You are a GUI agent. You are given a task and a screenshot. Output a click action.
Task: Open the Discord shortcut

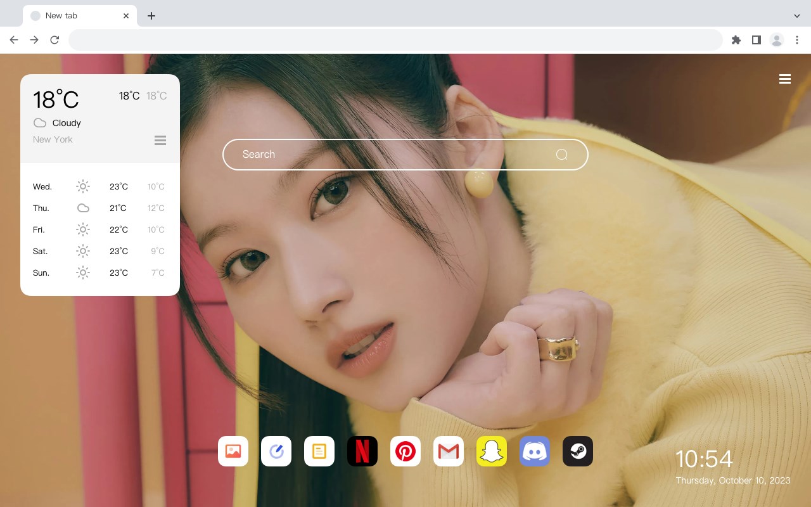tap(535, 451)
